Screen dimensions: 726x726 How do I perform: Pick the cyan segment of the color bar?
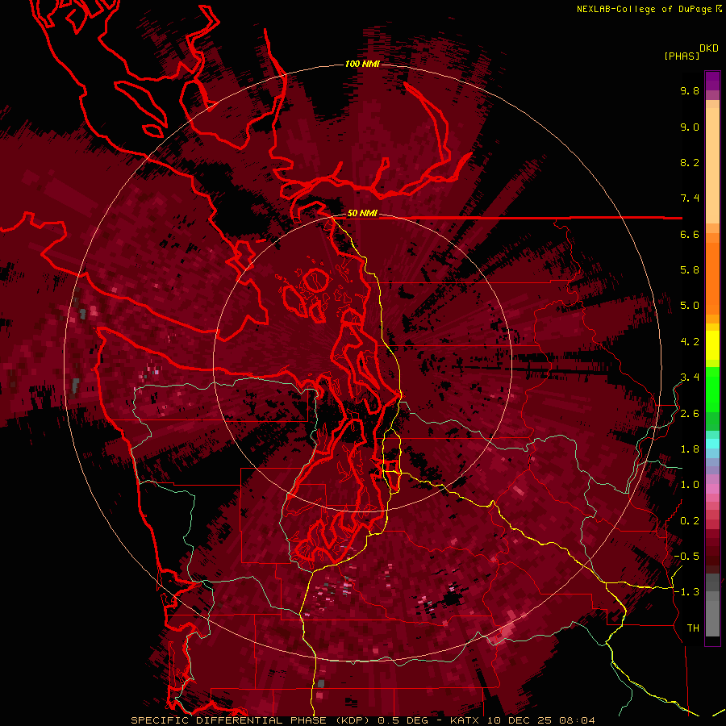(x=712, y=444)
